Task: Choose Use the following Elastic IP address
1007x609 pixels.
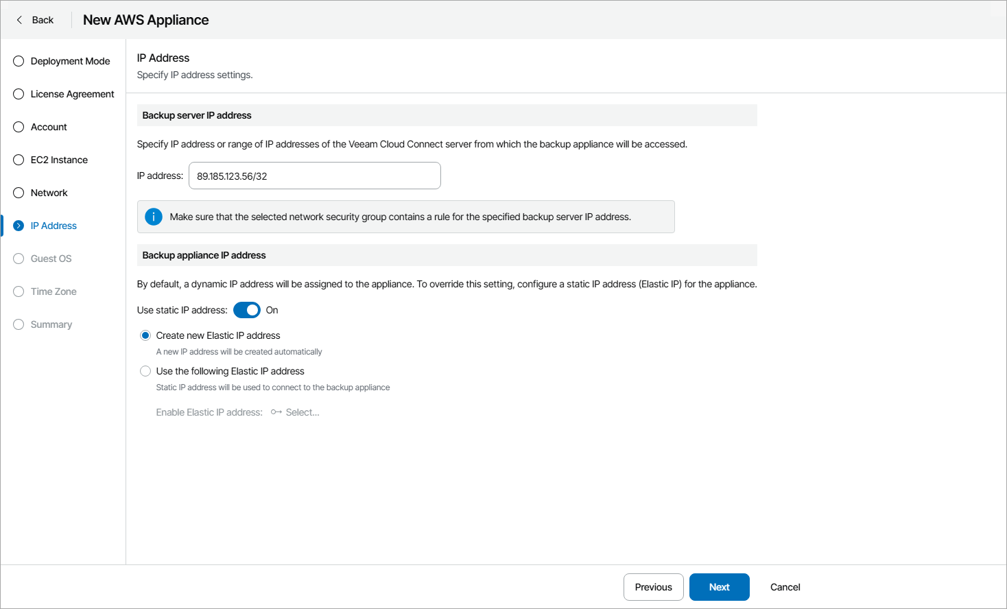Action: (145, 371)
